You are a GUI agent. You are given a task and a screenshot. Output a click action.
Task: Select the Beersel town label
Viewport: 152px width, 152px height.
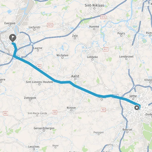click(127, 129)
